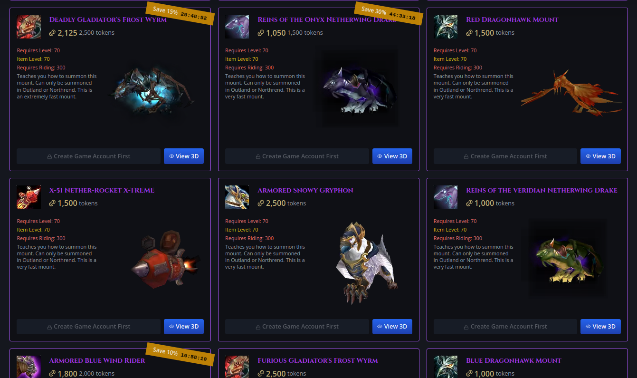Image resolution: width=637 pixels, height=378 pixels.
Task: View Deadly Gladiator's Frost Wyrm in 3D
Action: (x=184, y=156)
